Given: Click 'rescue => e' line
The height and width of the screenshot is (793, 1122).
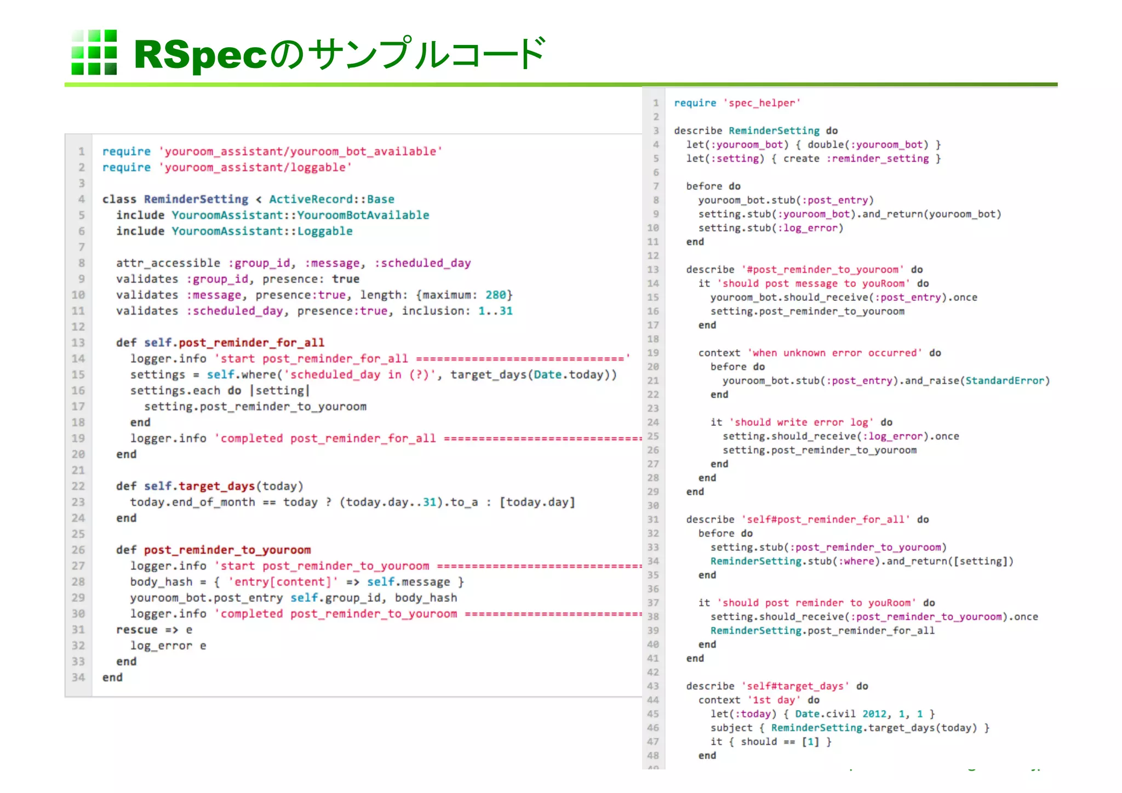Looking at the screenshot, I should coord(154,630).
